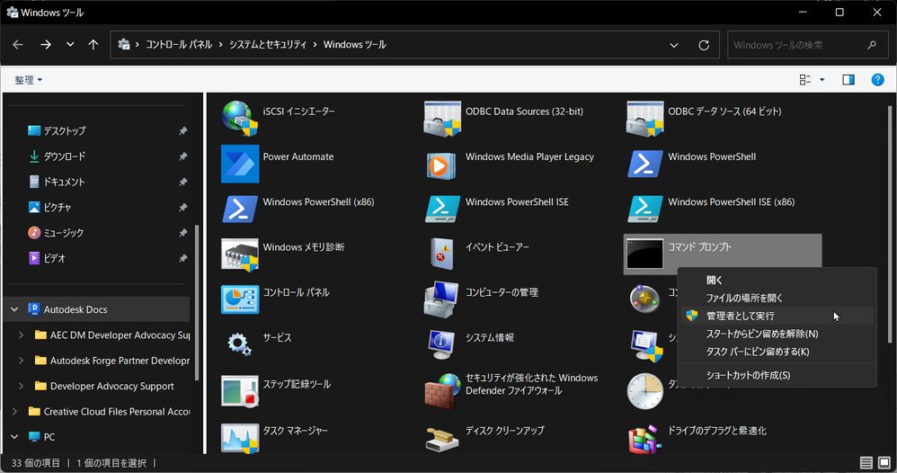
Task: Open the iSCSI イニシエーター icon
Action: click(x=240, y=119)
